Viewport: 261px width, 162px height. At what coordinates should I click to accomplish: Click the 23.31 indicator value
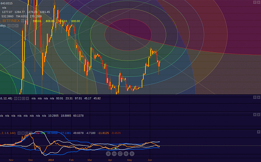click(x=69, y=99)
